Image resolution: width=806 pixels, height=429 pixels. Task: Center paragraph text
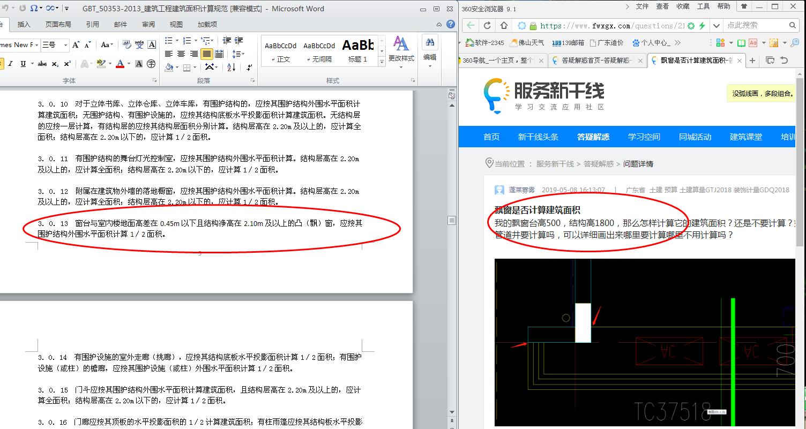click(x=181, y=54)
